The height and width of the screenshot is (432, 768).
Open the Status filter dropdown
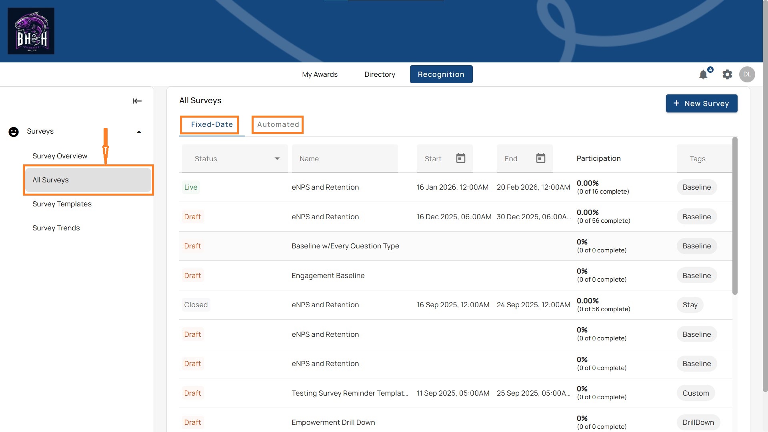235,158
